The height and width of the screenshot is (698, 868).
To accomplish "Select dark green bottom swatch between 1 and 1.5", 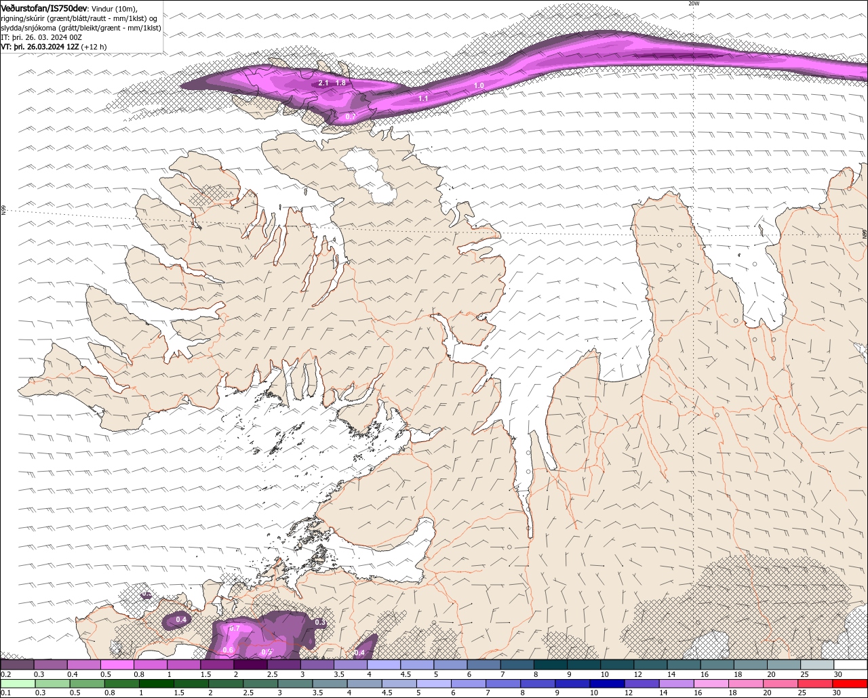I will point(157,683).
